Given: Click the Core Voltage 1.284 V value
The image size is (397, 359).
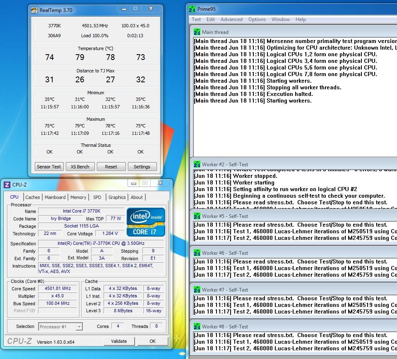Looking at the screenshot, I should pos(110,233).
